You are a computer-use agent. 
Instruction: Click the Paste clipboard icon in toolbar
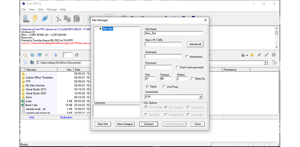click(77, 19)
